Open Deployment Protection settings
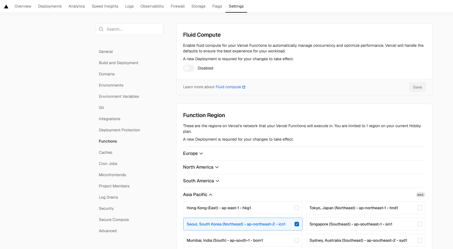The height and width of the screenshot is (249, 453). tap(119, 130)
